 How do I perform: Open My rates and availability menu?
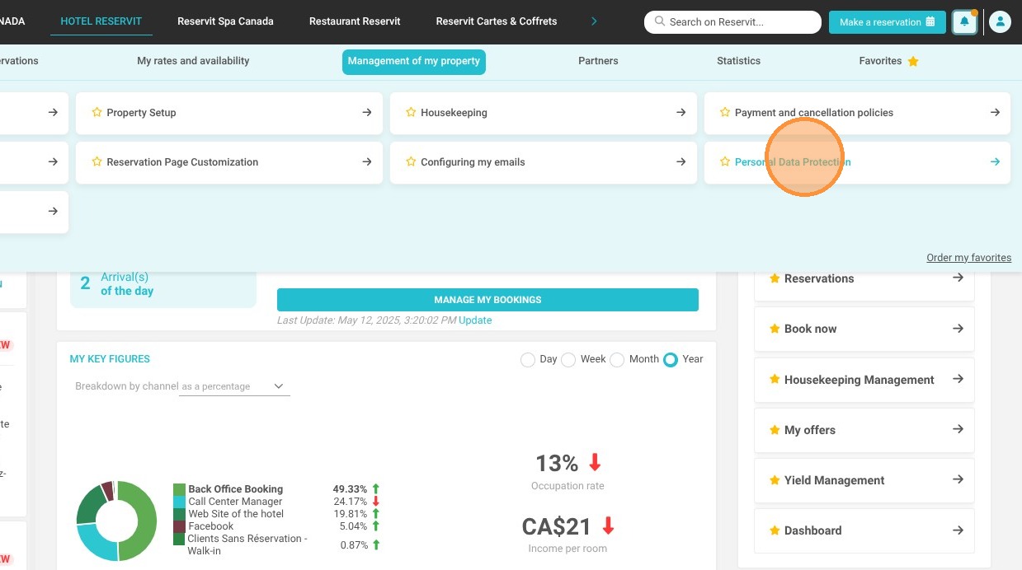click(193, 61)
